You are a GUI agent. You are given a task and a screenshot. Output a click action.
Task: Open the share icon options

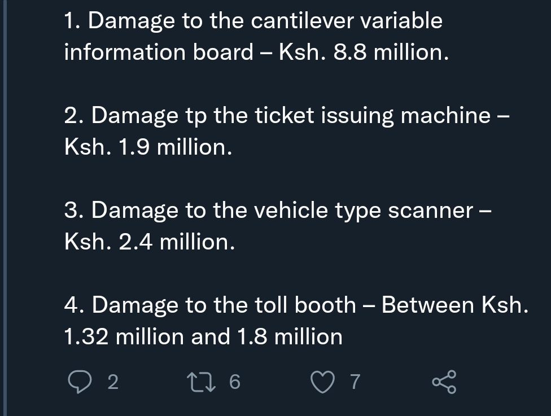click(444, 383)
